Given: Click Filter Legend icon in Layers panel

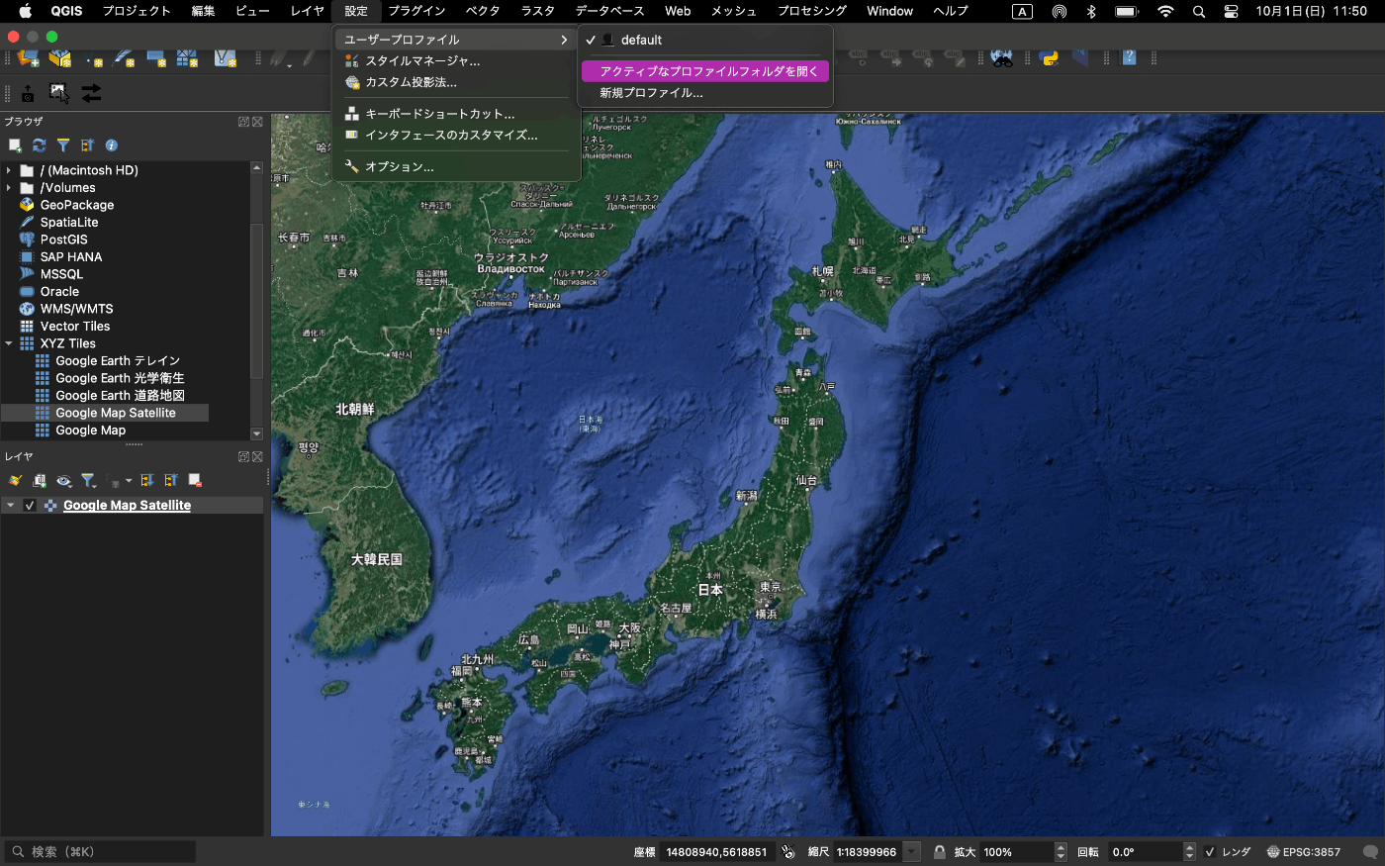Looking at the screenshot, I should [88, 480].
